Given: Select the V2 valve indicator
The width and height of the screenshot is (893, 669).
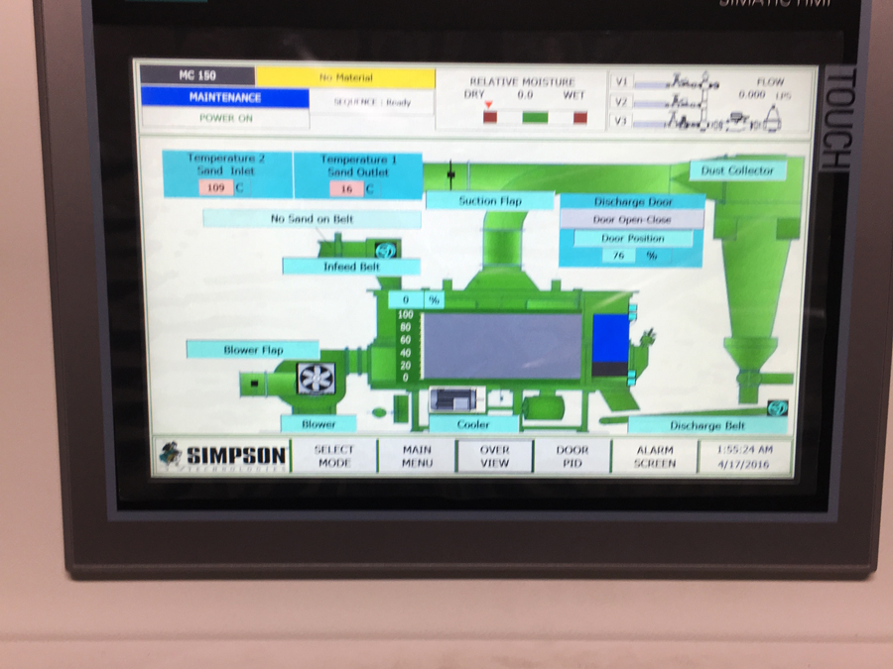Looking at the screenshot, I should (x=621, y=102).
